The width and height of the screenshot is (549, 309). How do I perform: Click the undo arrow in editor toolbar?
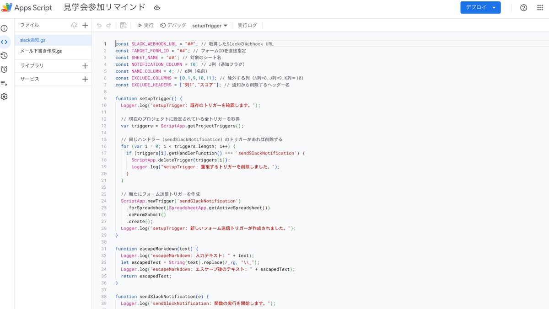point(99,26)
